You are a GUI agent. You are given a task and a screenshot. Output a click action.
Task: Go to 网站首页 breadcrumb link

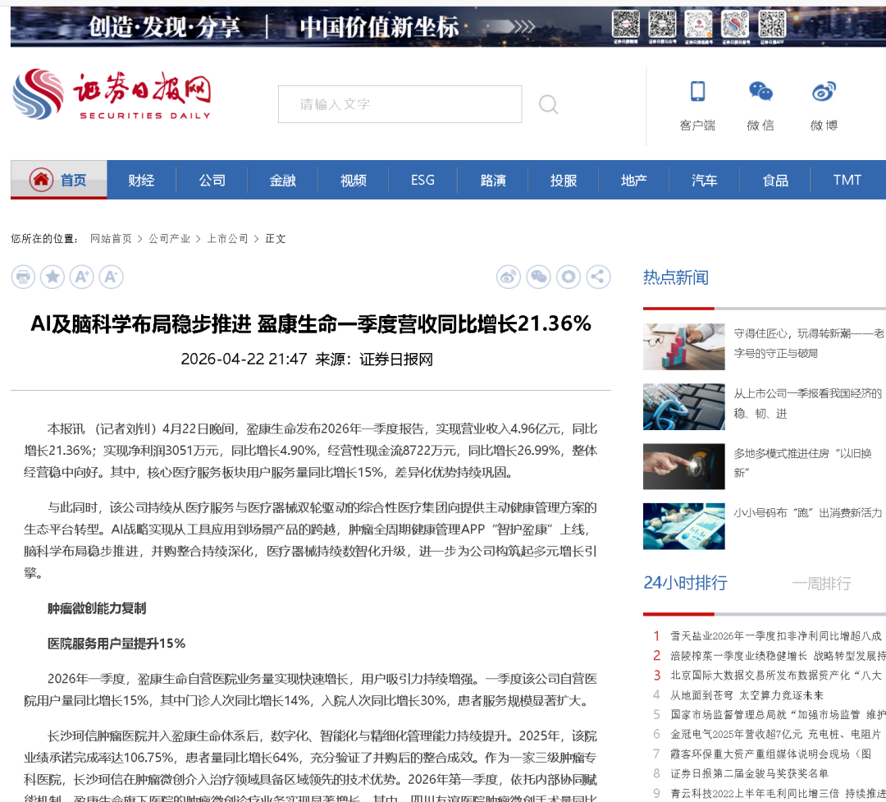111,239
